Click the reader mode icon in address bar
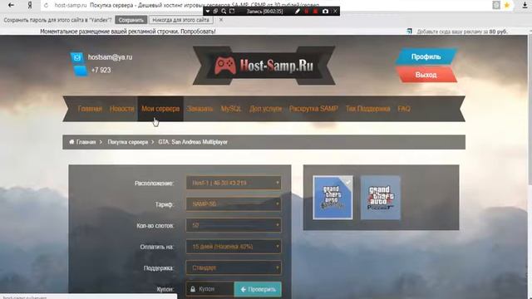Viewport: 532px width, 299px height. [x=496, y=5]
